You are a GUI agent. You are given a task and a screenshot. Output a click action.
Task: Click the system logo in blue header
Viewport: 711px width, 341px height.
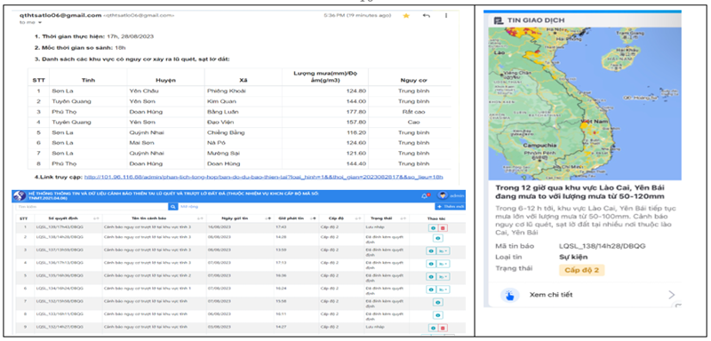tap(20, 195)
